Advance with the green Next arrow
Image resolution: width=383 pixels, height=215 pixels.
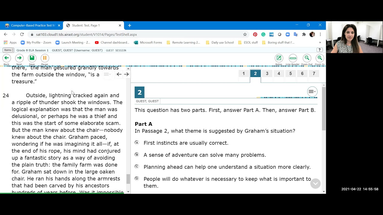[x=19, y=58]
